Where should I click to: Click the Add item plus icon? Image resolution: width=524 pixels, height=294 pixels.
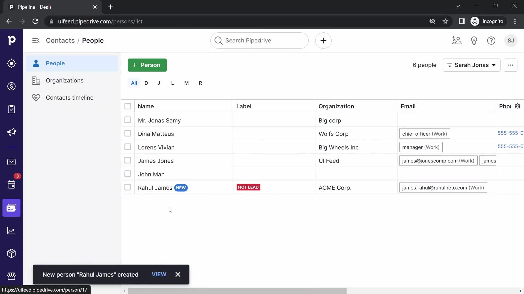coord(323,41)
